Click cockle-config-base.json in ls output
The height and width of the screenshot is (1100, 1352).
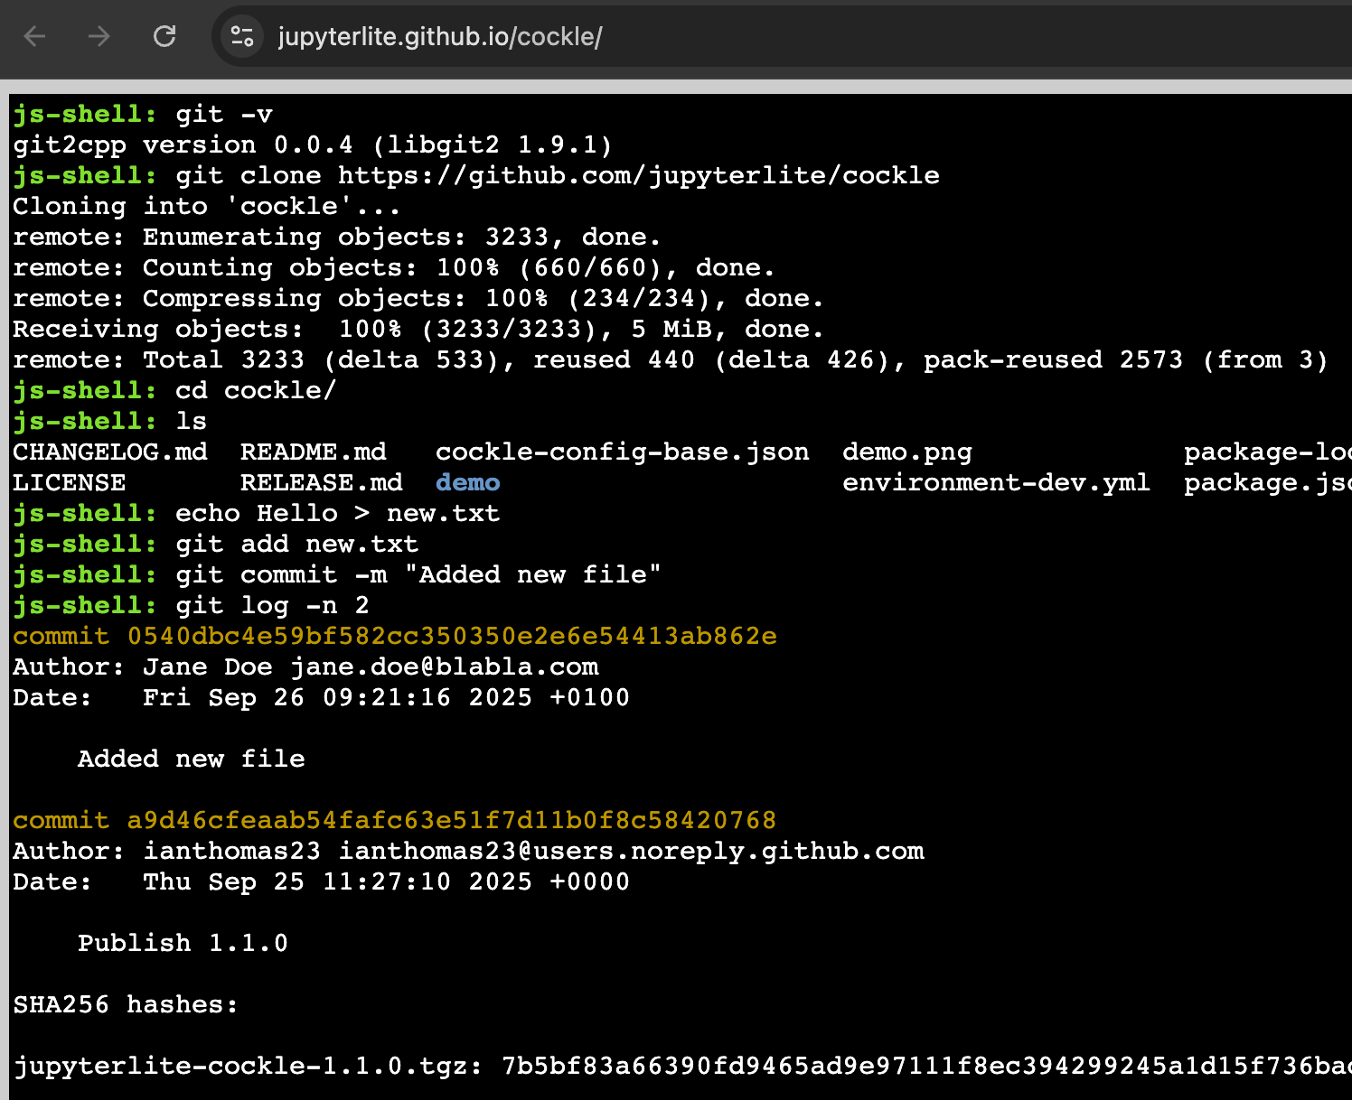tap(622, 452)
